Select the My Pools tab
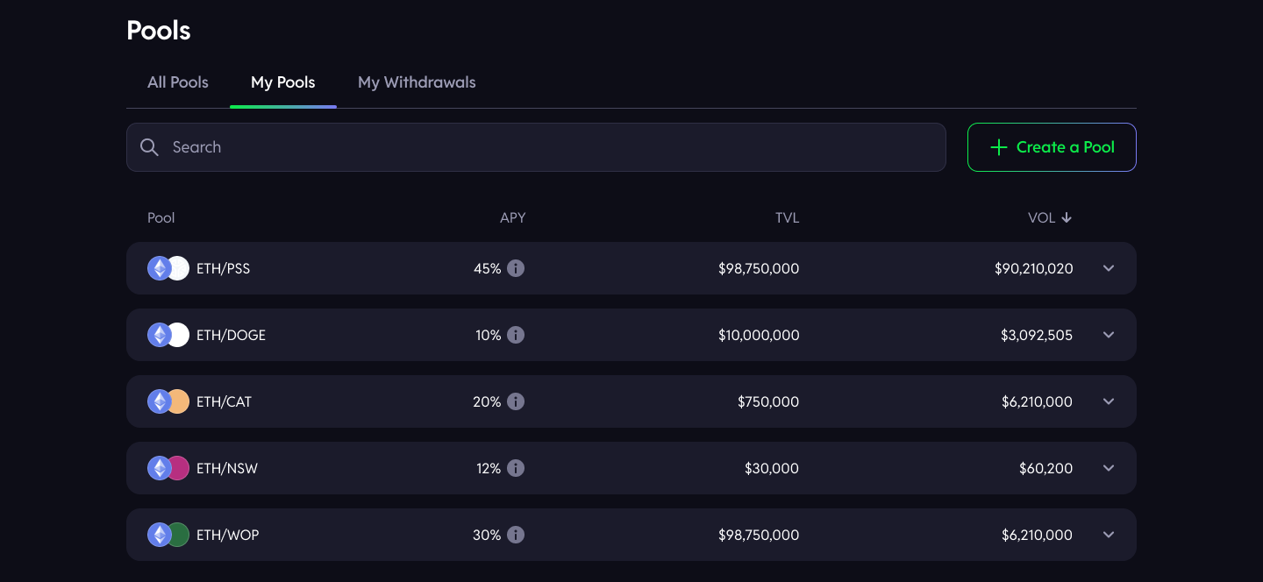 point(282,82)
